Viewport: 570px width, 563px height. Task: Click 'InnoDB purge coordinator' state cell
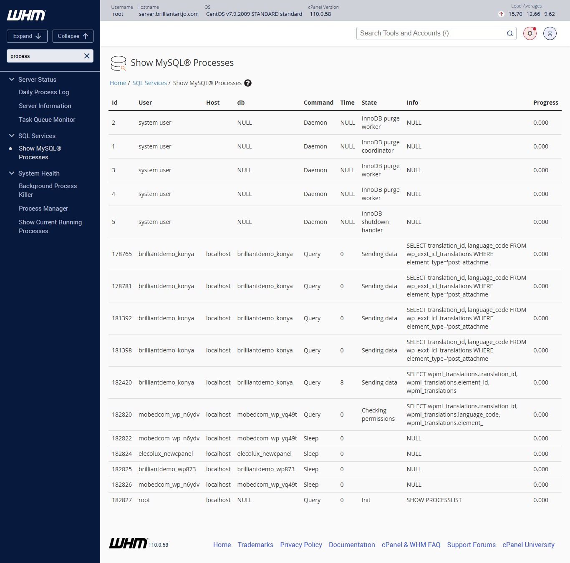381,146
